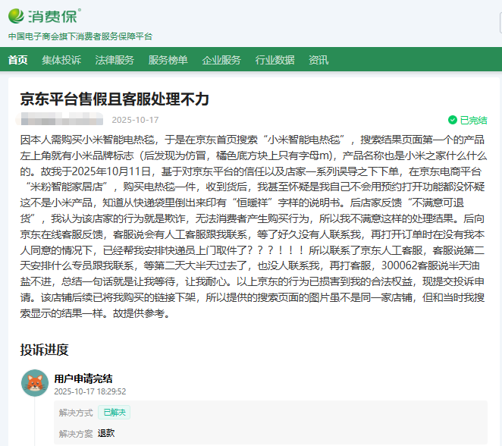Select 服务榜单 in the navigation bar
This screenshot has height=446, width=502.
[x=168, y=61]
